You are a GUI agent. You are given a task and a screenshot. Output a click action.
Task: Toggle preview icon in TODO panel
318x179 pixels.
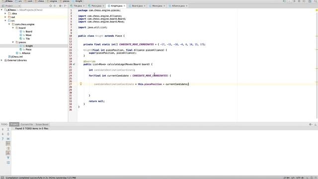(8, 163)
